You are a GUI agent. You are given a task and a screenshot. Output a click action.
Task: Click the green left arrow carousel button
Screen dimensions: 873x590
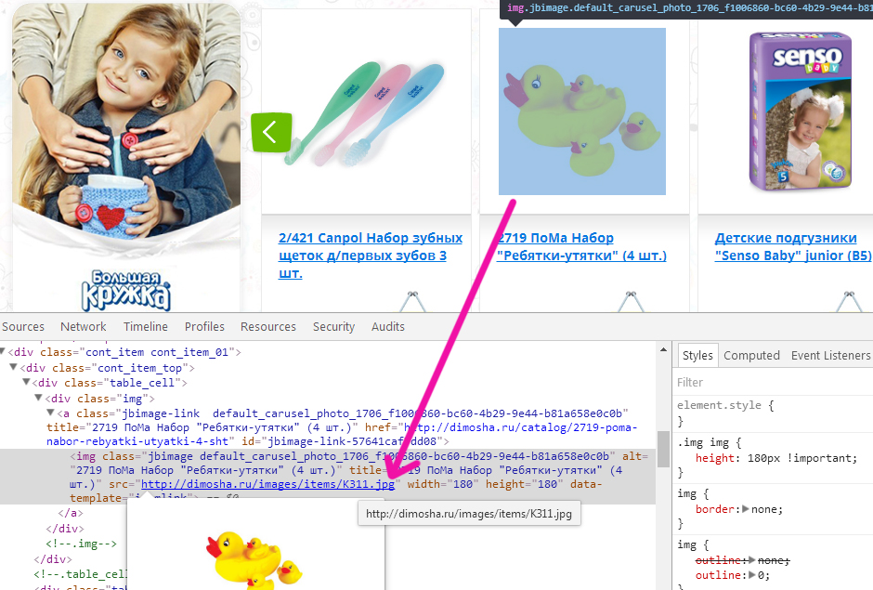[271, 133]
